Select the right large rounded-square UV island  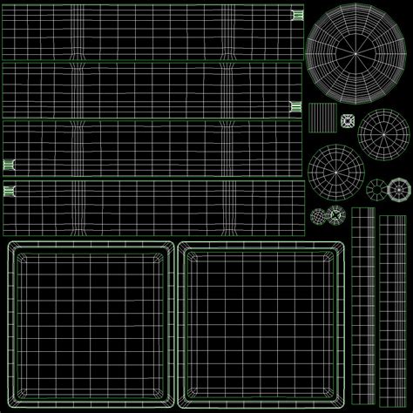pyautogui.click(x=261, y=325)
